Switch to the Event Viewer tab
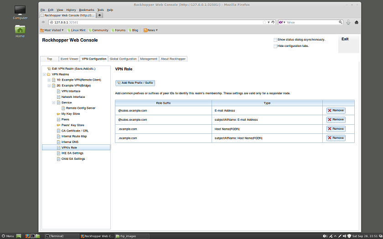The width and height of the screenshot is (383, 239). click(x=69, y=59)
